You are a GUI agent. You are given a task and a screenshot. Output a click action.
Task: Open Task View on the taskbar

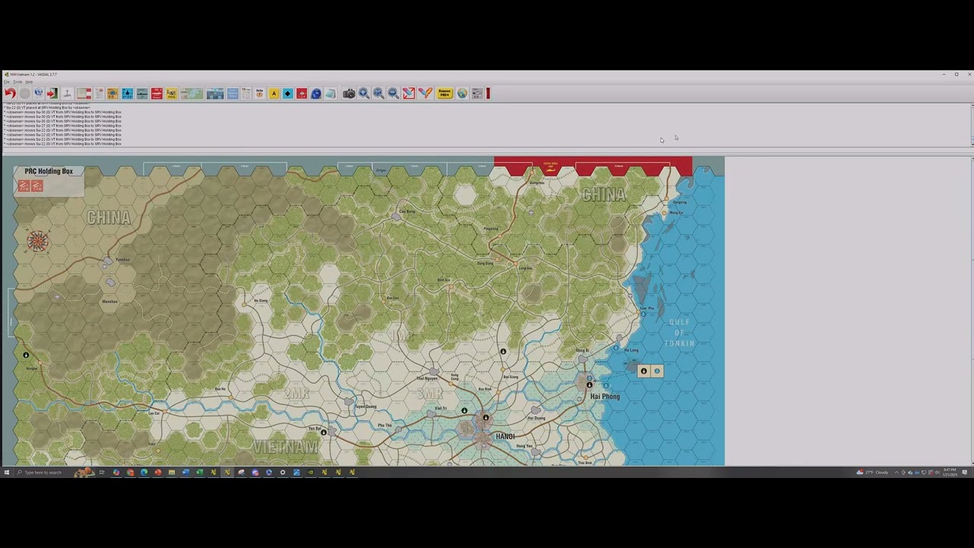pos(101,472)
